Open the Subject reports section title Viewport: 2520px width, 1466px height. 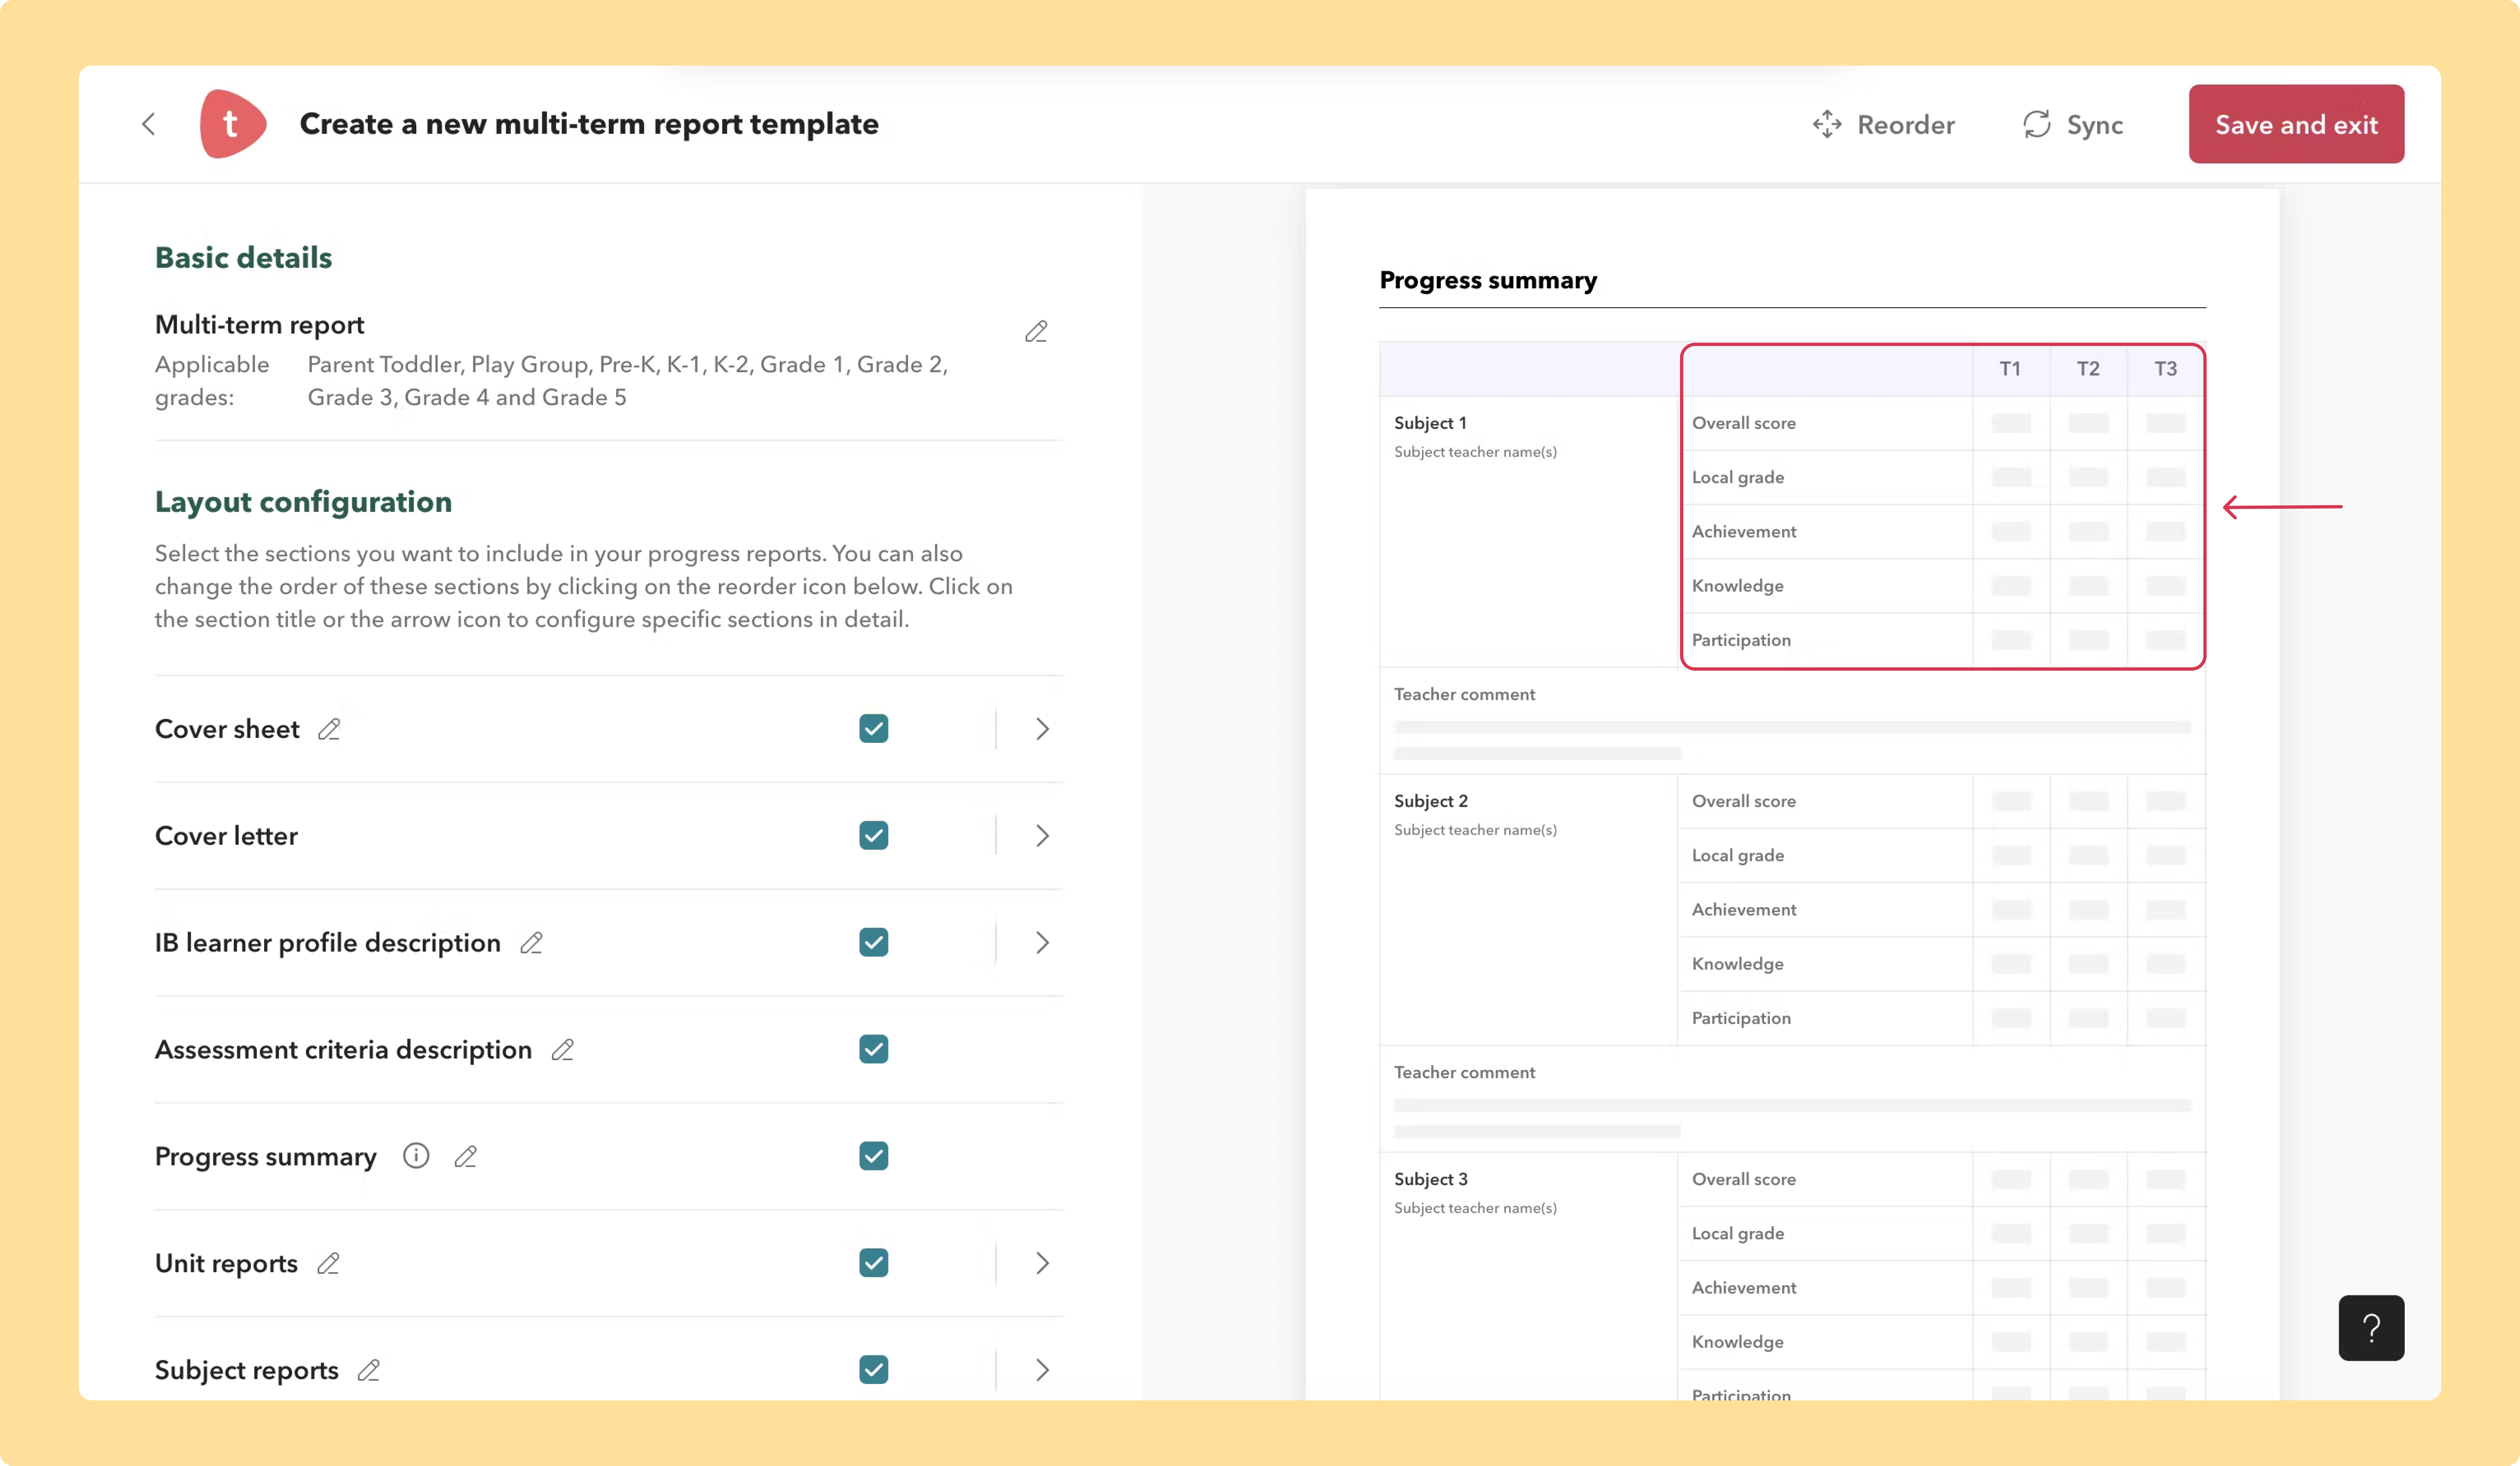247,1370
